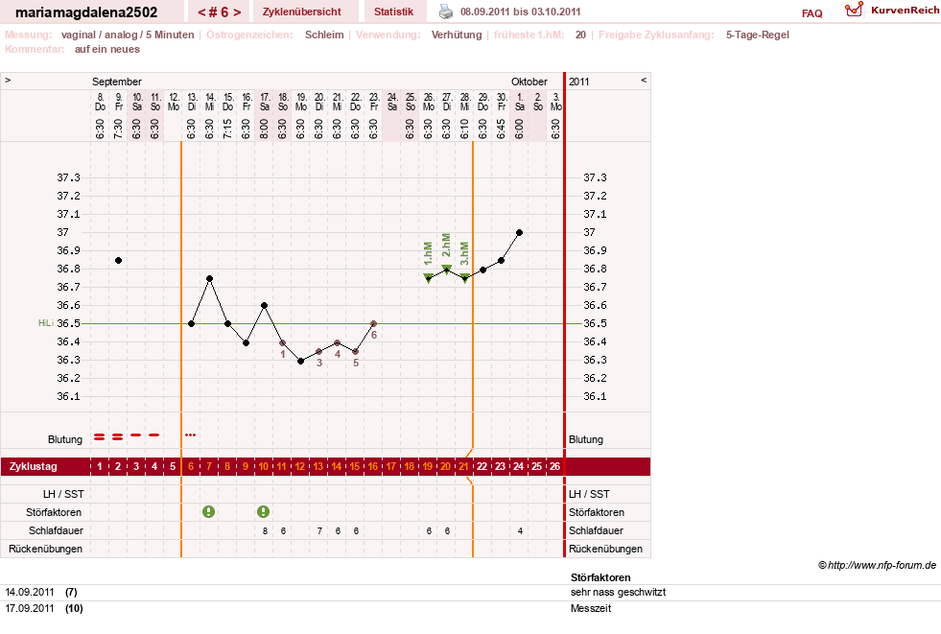Click the left Rückenübungen row label
Screen dimensions: 941x634
(x=46, y=549)
